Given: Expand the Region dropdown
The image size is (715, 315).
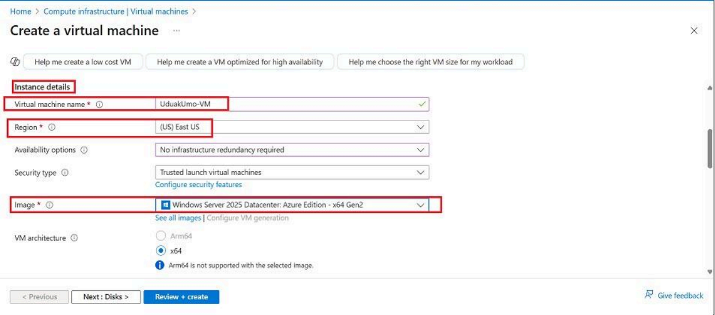Looking at the screenshot, I should click(x=420, y=127).
